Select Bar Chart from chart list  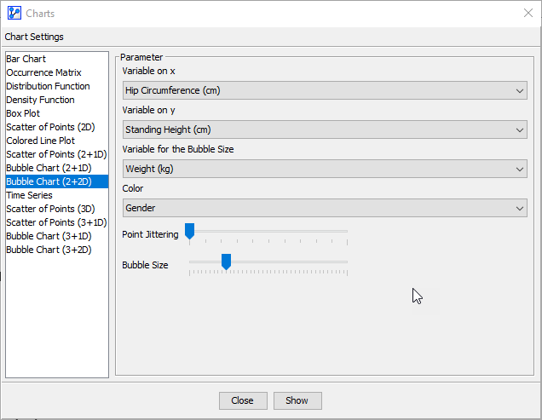coord(26,59)
